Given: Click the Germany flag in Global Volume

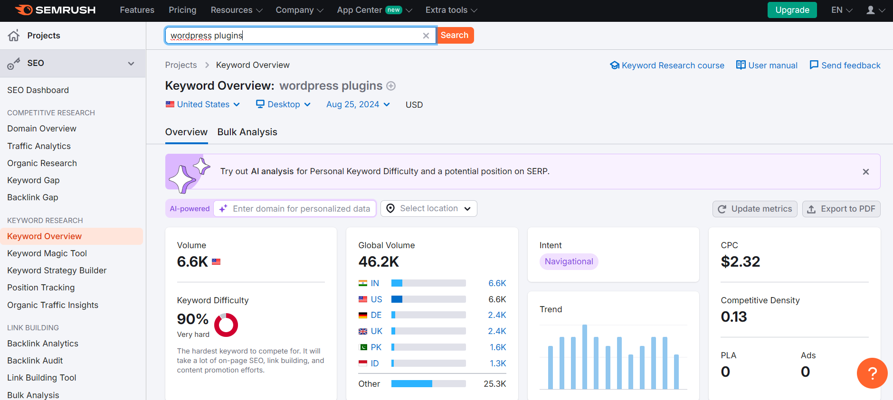Looking at the screenshot, I should pos(363,315).
